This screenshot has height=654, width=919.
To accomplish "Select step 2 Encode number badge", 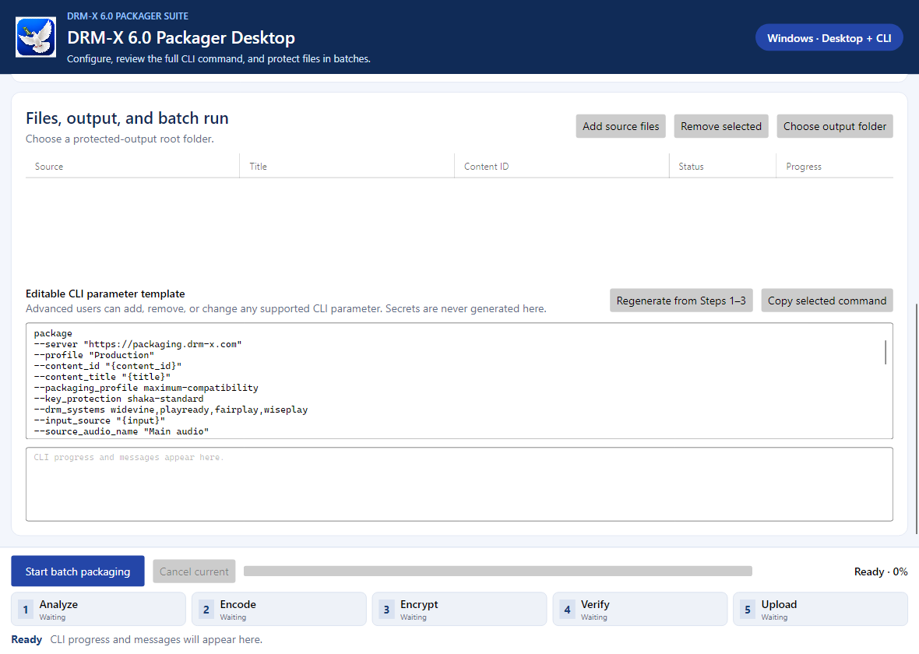I will [206, 610].
